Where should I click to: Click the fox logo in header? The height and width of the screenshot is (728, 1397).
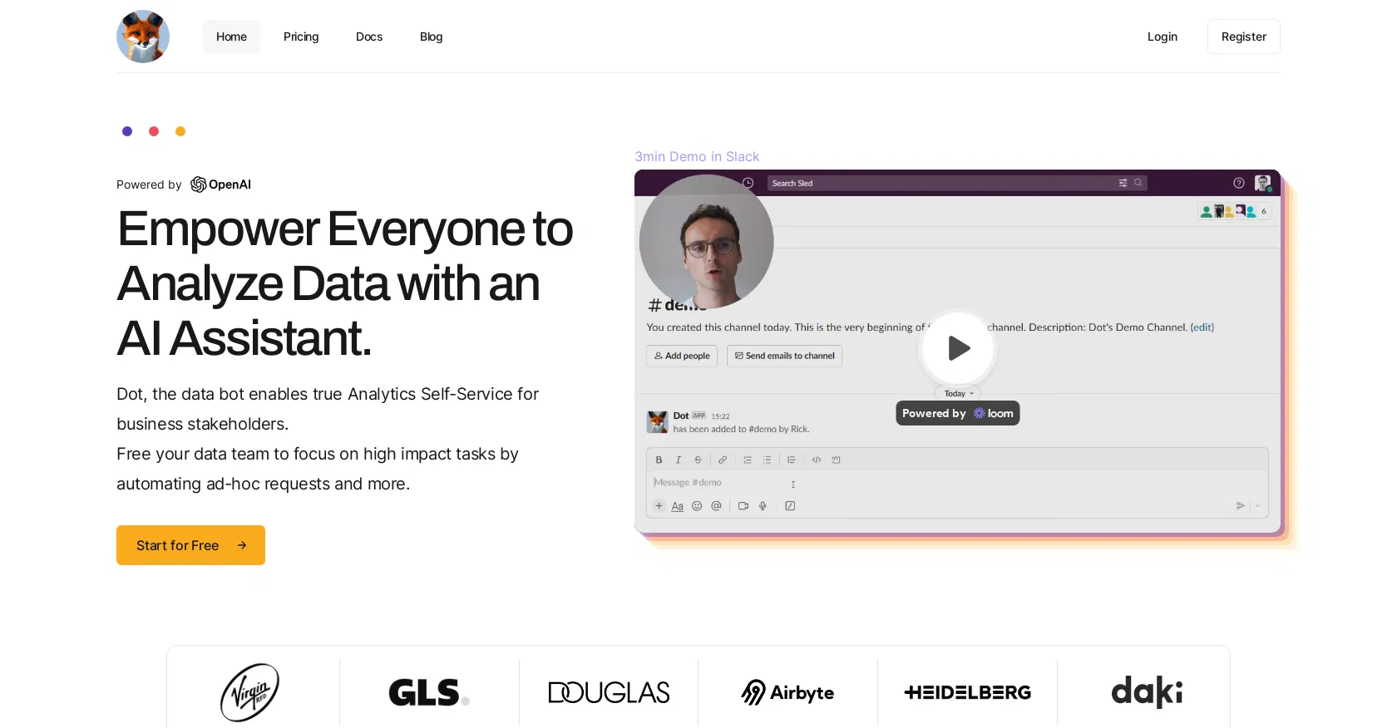tap(143, 37)
